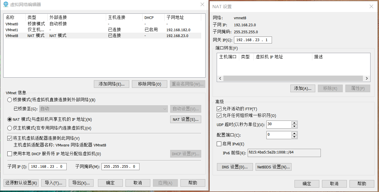Click 主机端口 column header in port forwarding
The height and width of the screenshot is (192, 379).
(x=228, y=57)
